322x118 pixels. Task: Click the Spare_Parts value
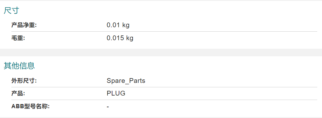pyautogui.click(x=126, y=81)
